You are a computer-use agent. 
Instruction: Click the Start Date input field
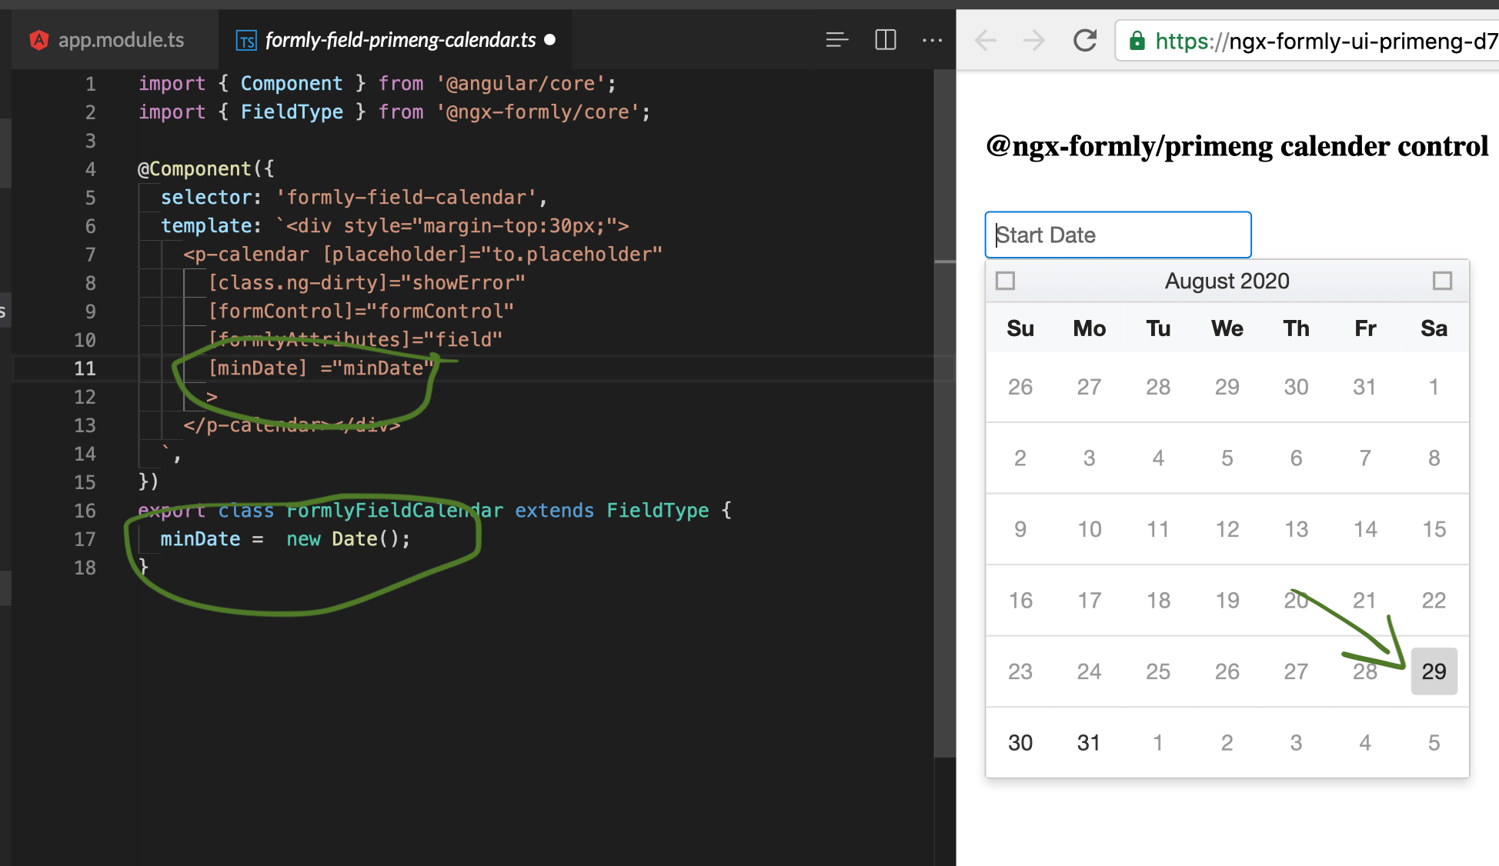pos(1117,235)
